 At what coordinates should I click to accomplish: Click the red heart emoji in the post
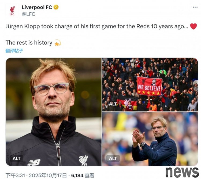pyautogui.click(x=193, y=27)
